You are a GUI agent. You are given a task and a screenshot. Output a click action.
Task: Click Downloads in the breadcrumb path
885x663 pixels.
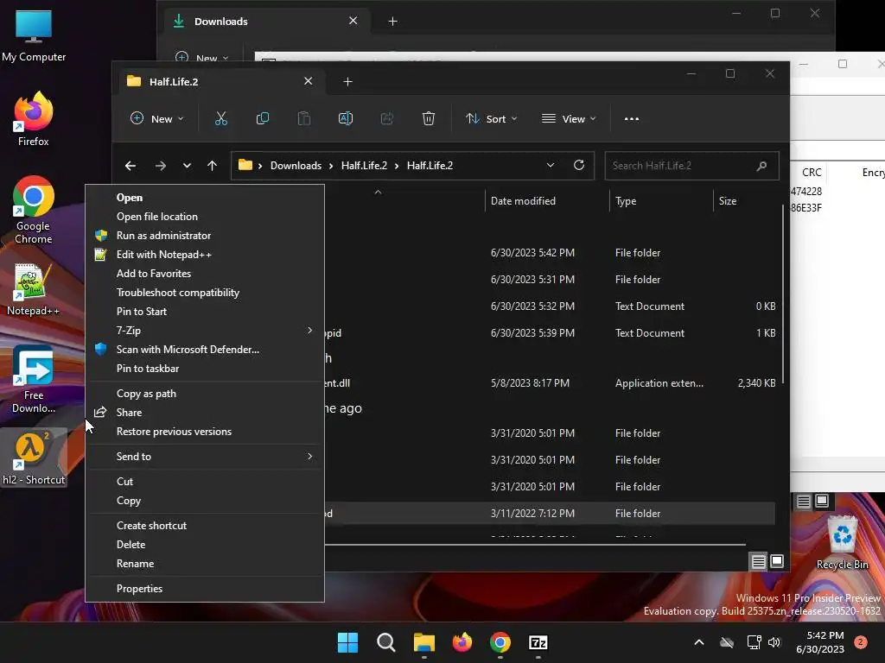pos(296,166)
